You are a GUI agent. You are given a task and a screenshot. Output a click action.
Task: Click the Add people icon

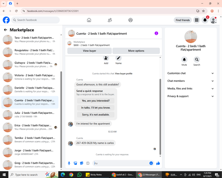point(106,58)
